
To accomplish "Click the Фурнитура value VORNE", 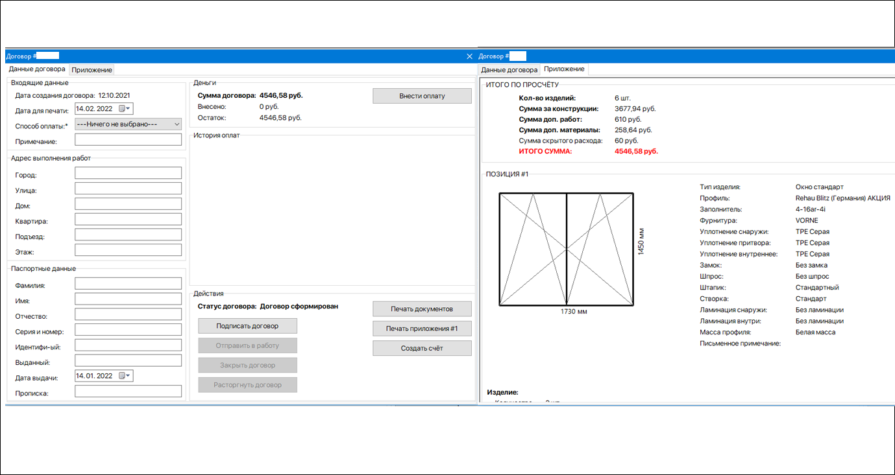I will [807, 220].
